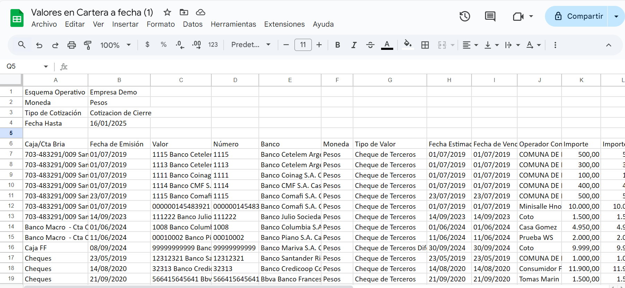Screen dimensions: 625x288
Task: Open the Insertar menu
Action: (125, 24)
